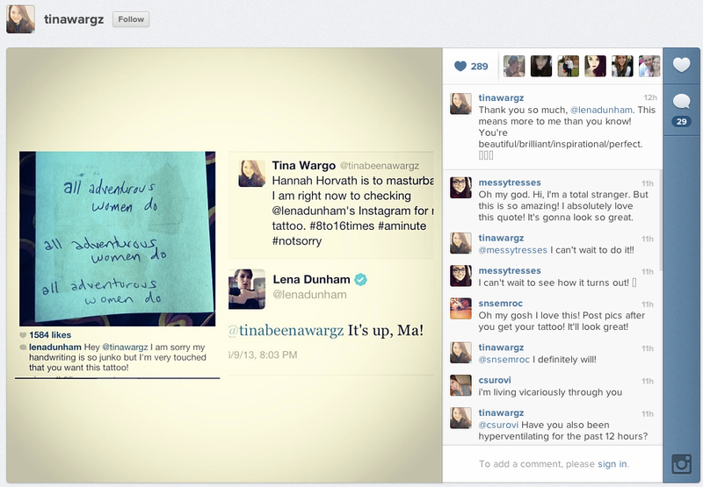Click 'i'm living vicariously through you' comment text

point(550,392)
